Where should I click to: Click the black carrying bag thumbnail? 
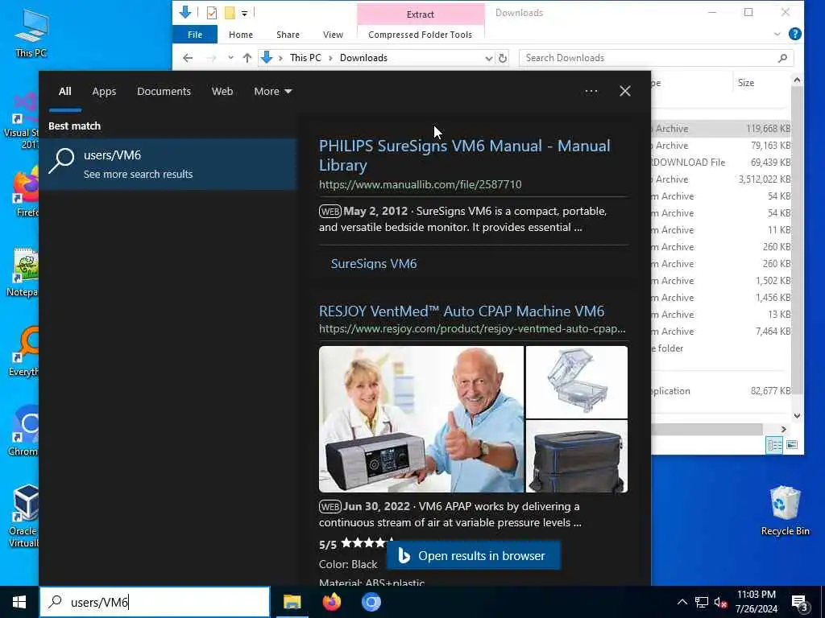(577, 457)
